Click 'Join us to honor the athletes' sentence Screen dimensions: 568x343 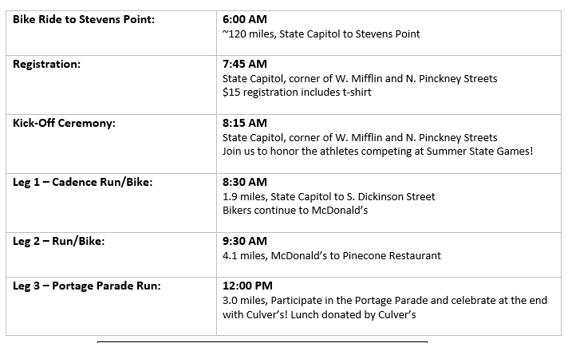[x=378, y=152]
